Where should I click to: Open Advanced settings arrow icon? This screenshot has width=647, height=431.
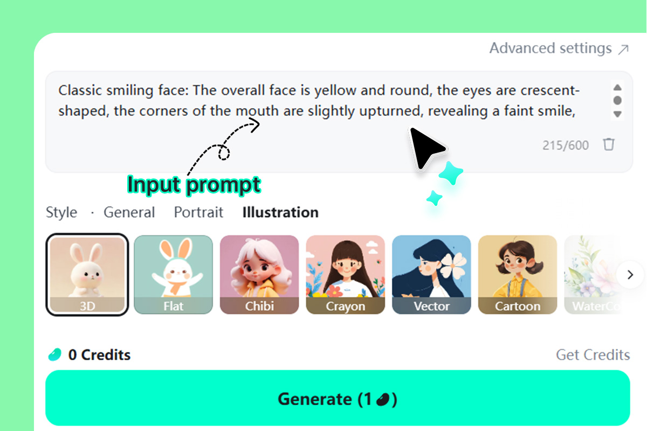(623, 50)
